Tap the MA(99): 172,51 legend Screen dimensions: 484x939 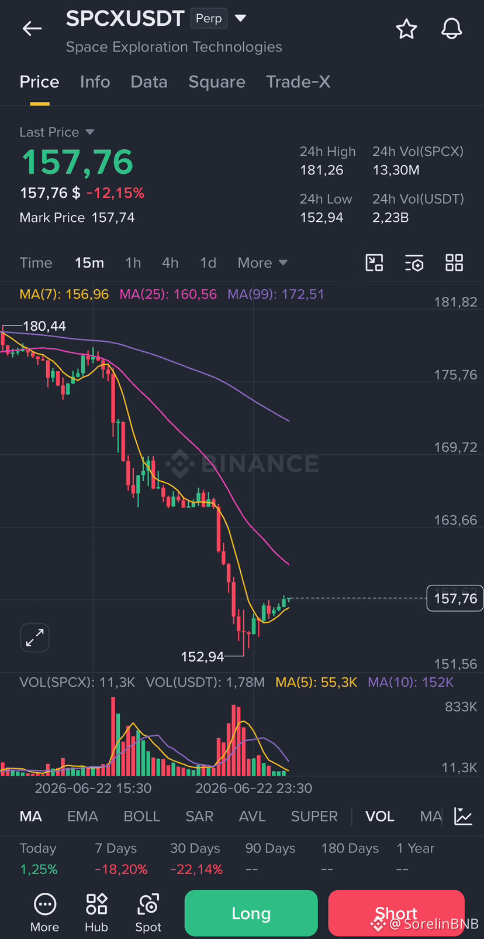(276, 294)
